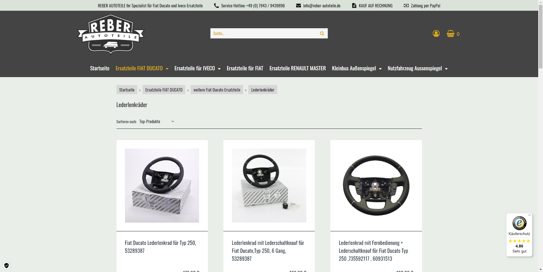The image size is (543, 272).
Task: Click the magnifier search icon
Action: coord(322,34)
